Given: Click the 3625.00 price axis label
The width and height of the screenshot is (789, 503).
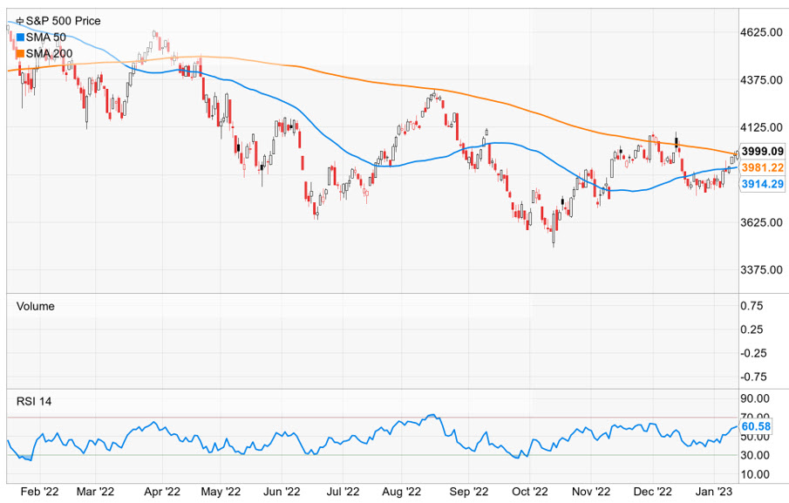Looking at the screenshot, I should point(761,222).
